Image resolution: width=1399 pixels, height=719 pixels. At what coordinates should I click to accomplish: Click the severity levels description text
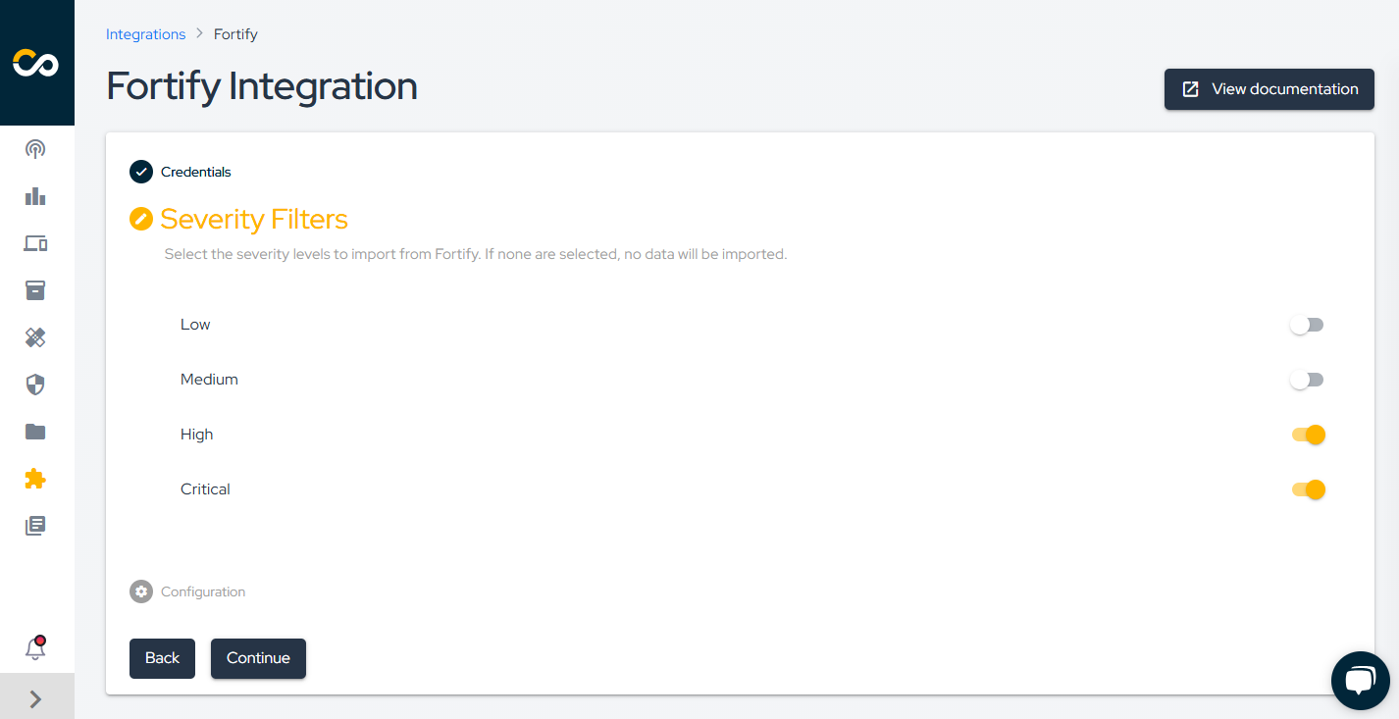click(x=476, y=254)
